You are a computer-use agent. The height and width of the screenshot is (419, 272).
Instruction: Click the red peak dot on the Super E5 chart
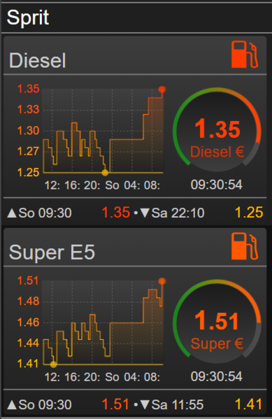[162, 281]
